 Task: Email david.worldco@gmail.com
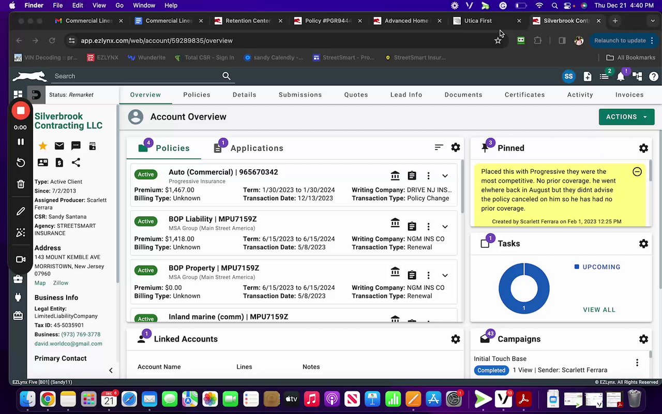68,344
